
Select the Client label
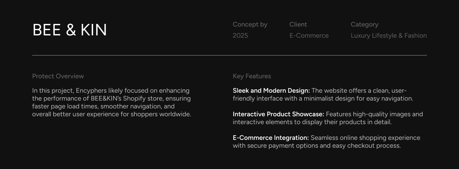click(x=298, y=25)
